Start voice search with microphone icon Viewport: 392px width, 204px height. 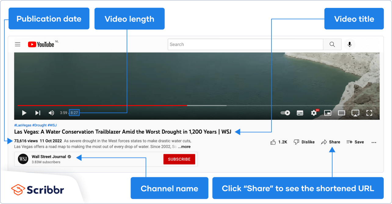tap(350, 44)
